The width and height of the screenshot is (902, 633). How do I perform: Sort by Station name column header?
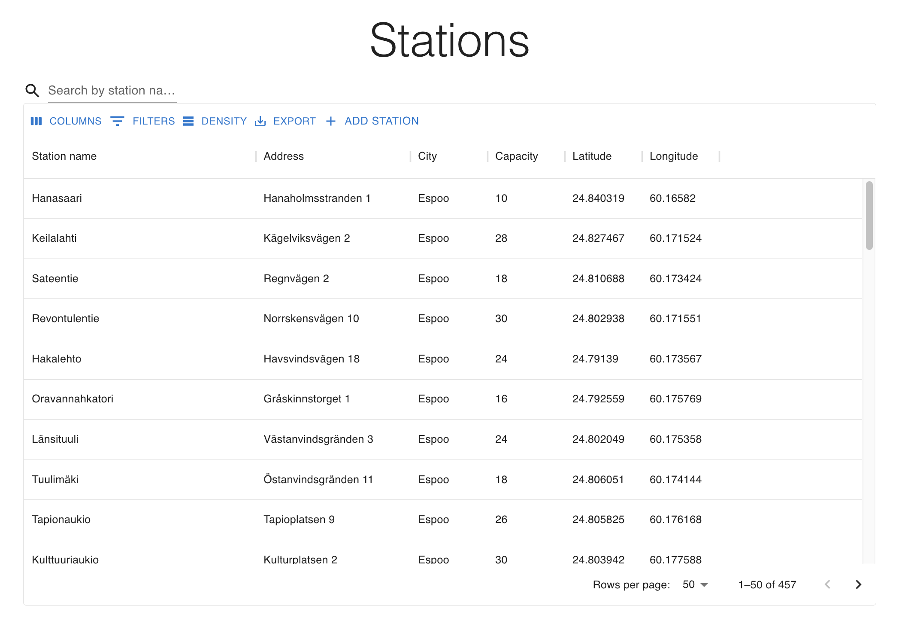click(64, 156)
